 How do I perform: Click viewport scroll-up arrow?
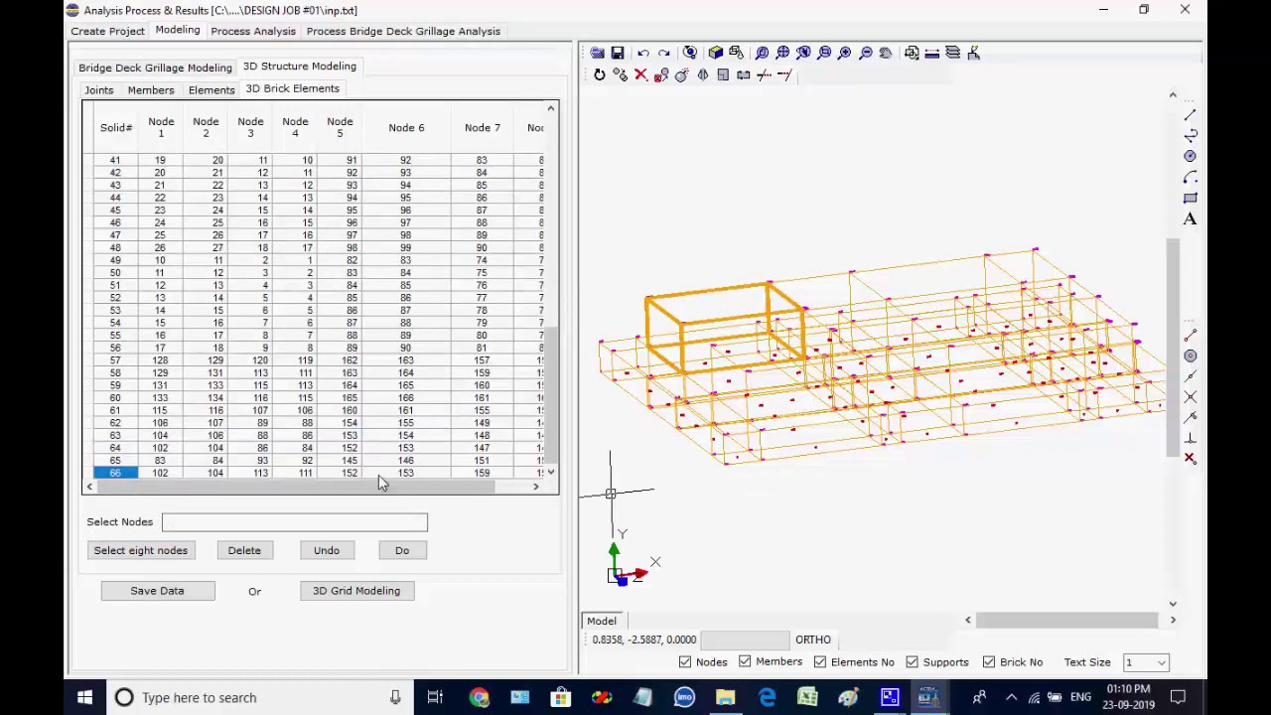point(1173,96)
